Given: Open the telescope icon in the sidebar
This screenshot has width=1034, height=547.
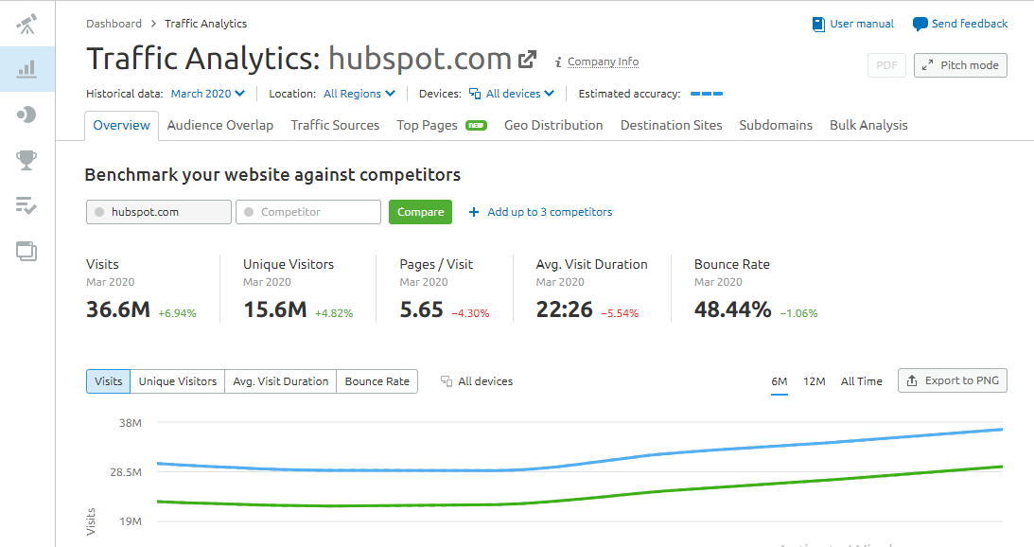Looking at the screenshot, I should point(26,25).
